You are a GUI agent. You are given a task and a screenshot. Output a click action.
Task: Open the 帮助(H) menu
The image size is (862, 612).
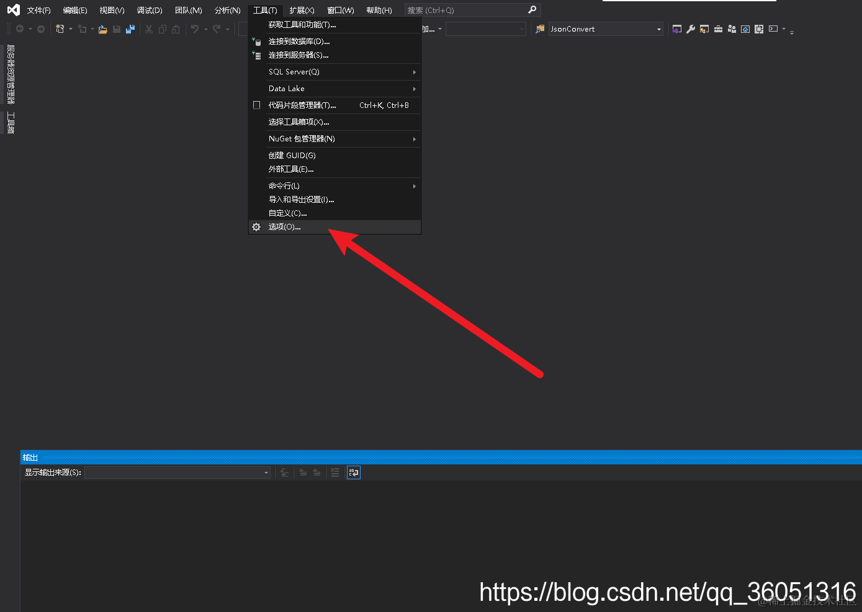click(x=379, y=11)
